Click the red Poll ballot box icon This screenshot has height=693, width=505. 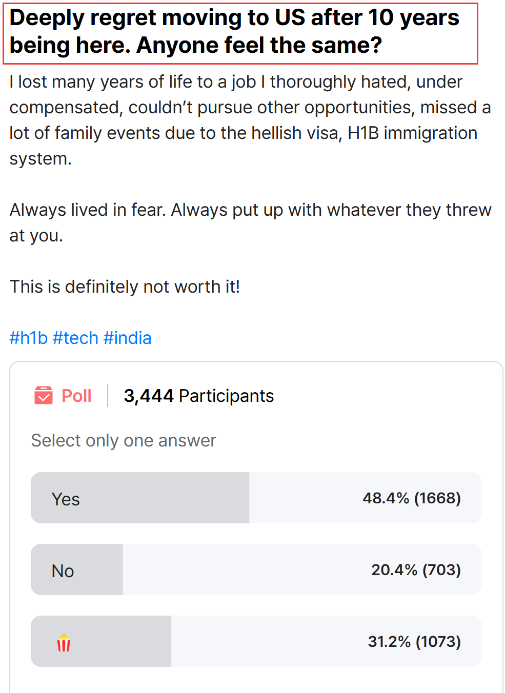point(44,395)
